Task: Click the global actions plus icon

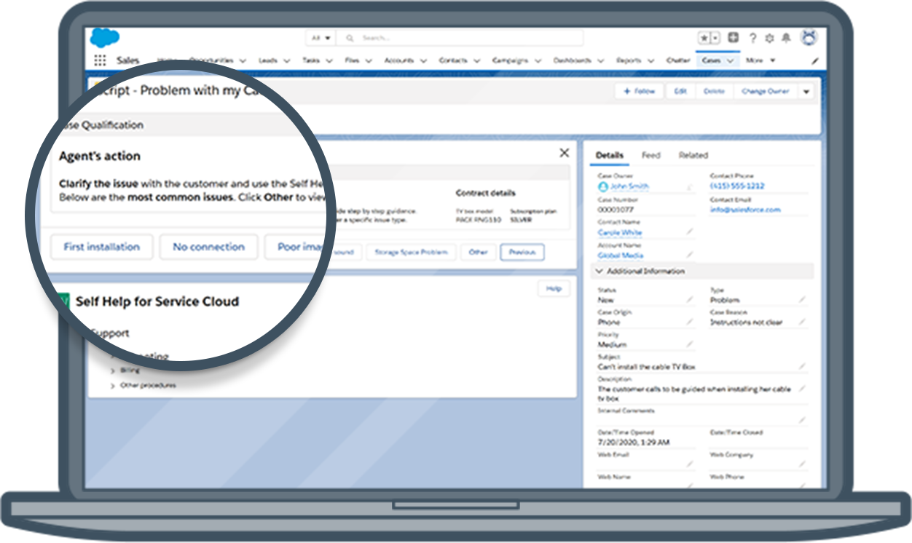Action: 734,39
